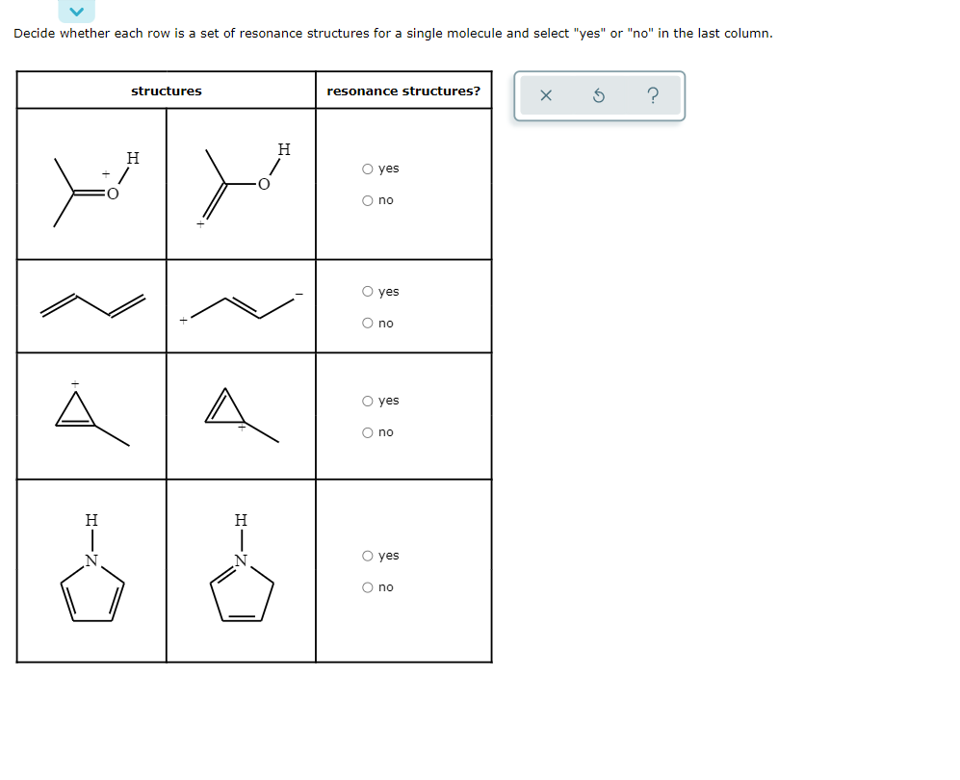
Task: Select "yes" for the cyclopropene cation row
Action: click(x=367, y=401)
